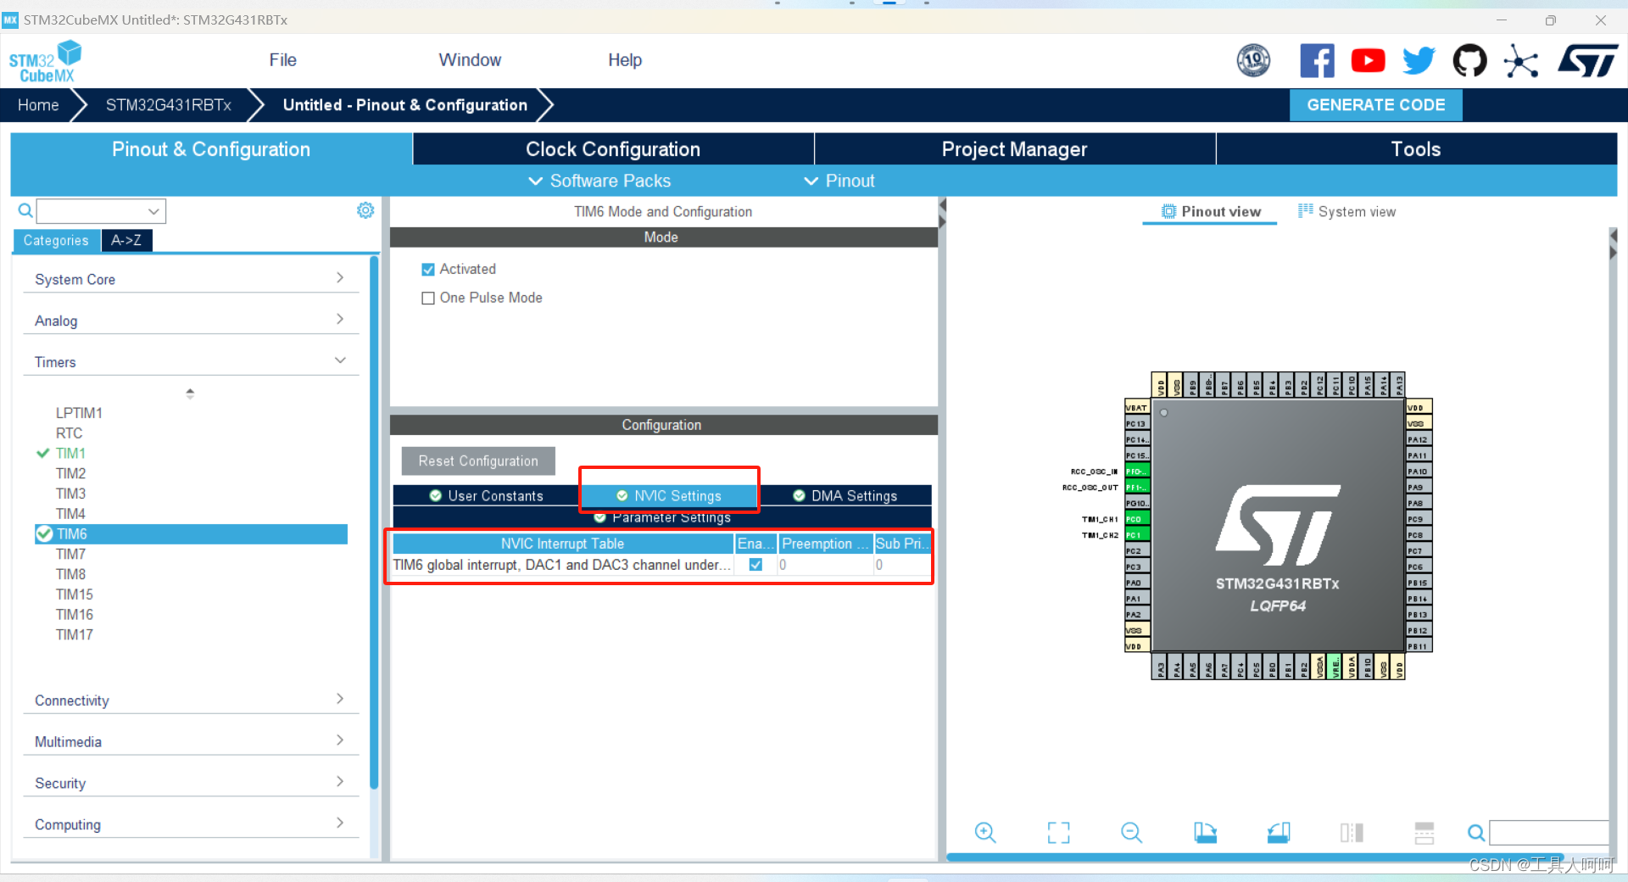The width and height of the screenshot is (1628, 882).
Task: Open the Facebook icon link
Action: (1317, 61)
